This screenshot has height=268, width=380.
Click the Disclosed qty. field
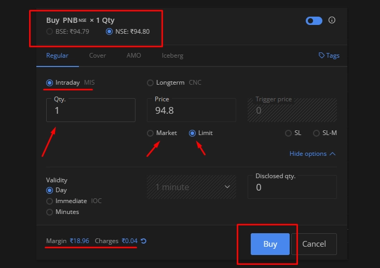(x=292, y=187)
